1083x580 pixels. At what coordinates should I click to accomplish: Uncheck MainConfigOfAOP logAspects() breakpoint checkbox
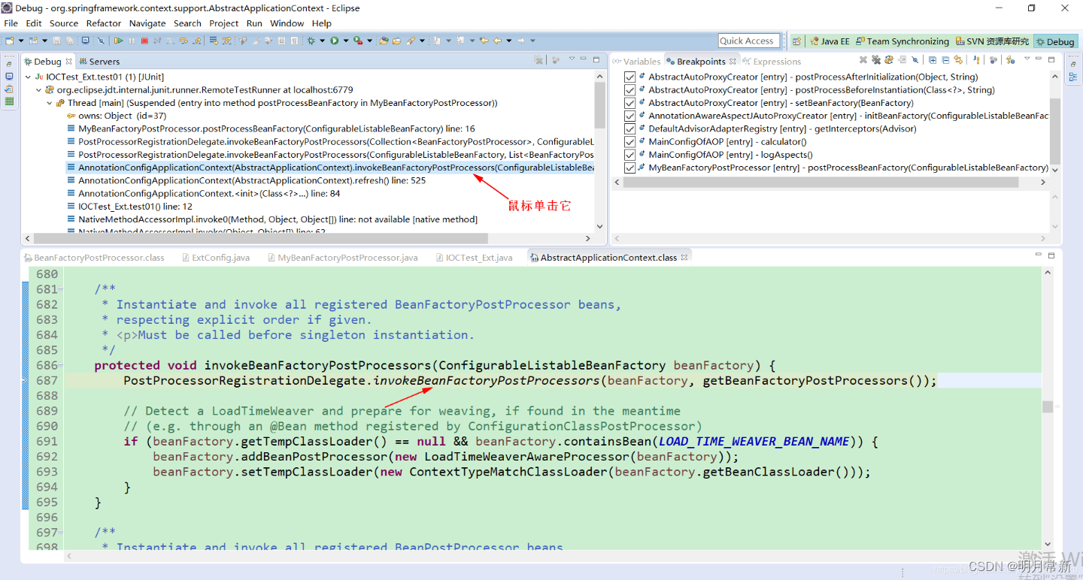(x=630, y=155)
